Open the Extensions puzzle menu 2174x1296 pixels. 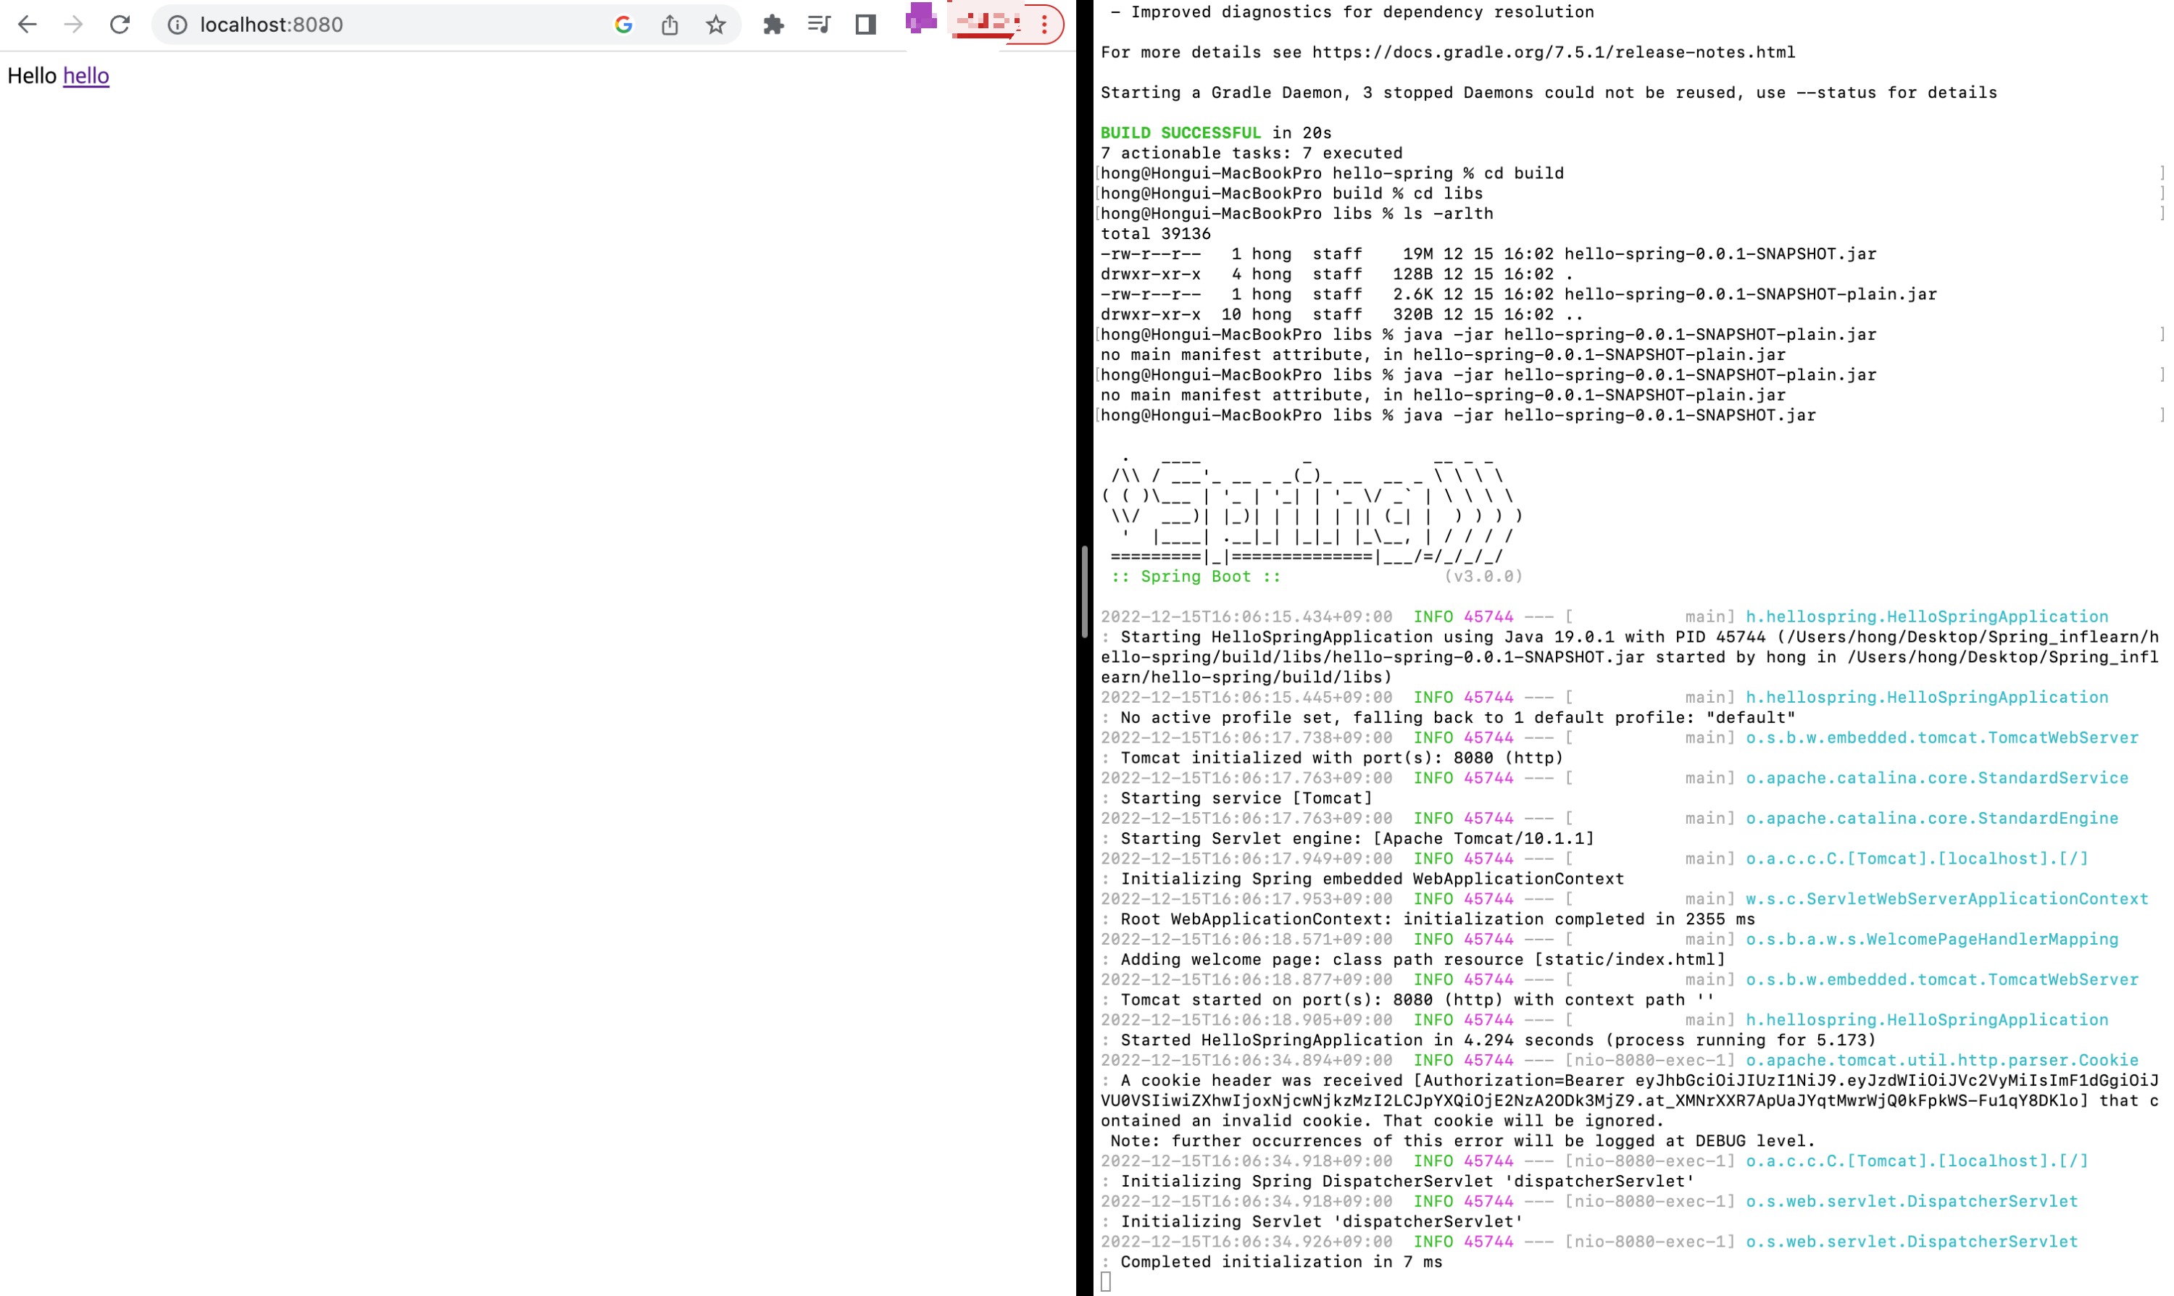[773, 25]
